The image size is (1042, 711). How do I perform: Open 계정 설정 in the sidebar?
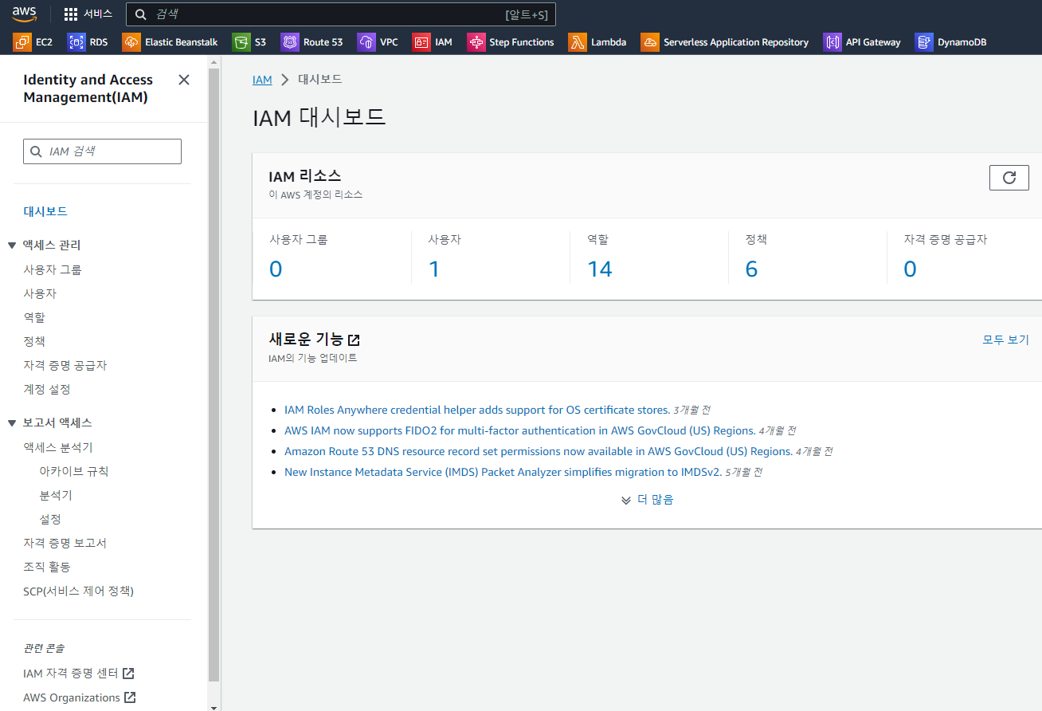pyautogui.click(x=47, y=389)
